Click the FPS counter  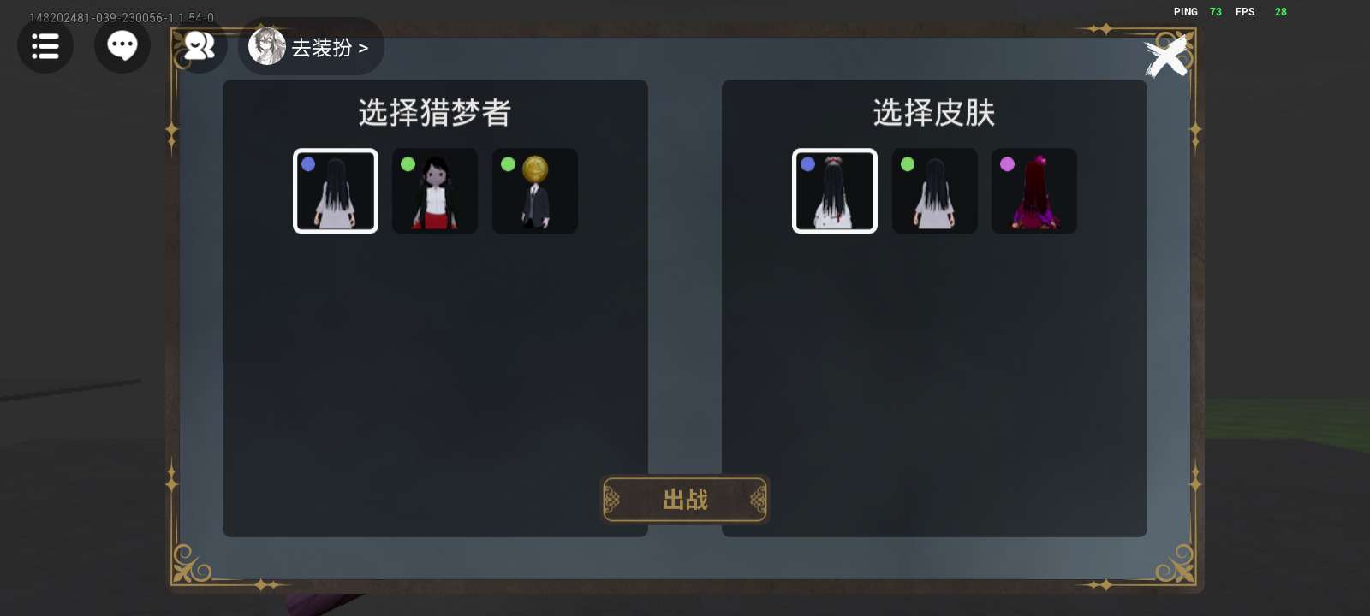tap(1261, 12)
